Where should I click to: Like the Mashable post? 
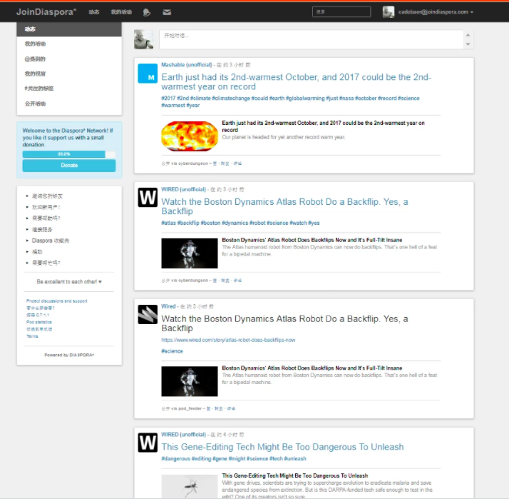215,163
